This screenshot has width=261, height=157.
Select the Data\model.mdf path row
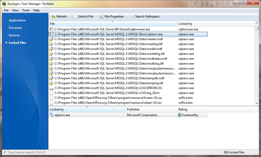point(128,49)
